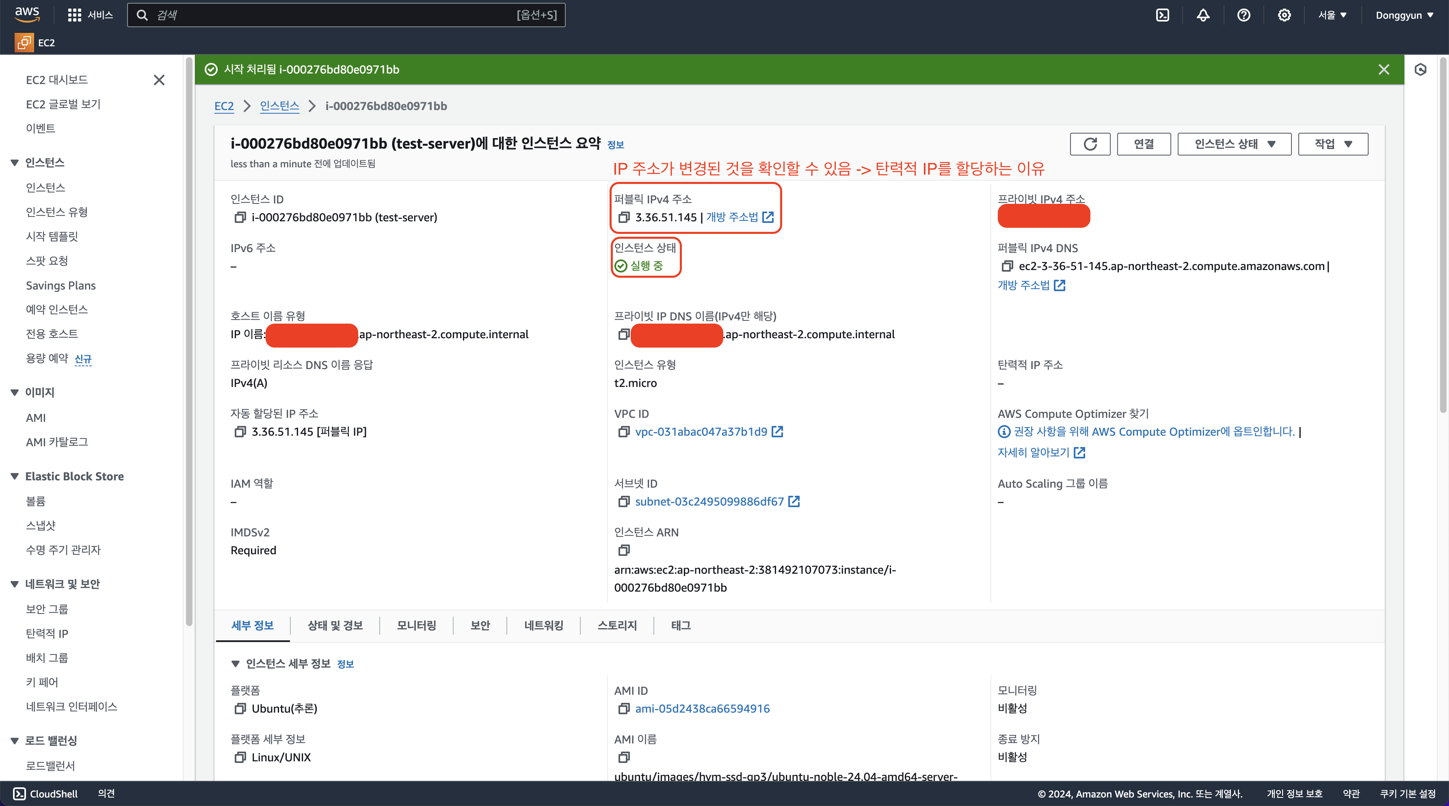Click the top search input field
The width and height of the screenshot is (1449, 806).
337,15
